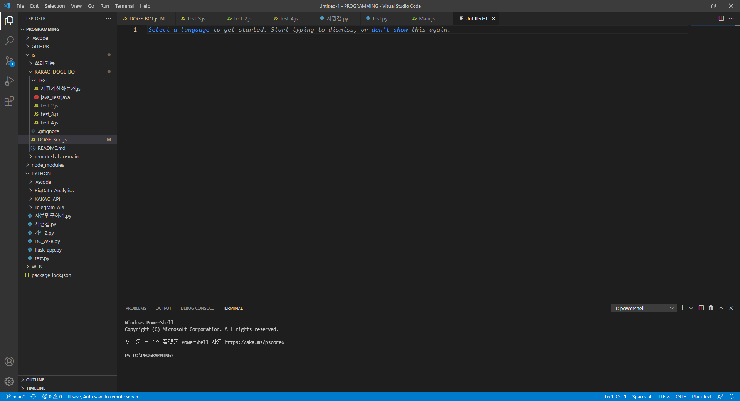The image size is (740, 401).
Task: Switch to the PROBLEMS panel tab
Action: (x=136, y=308)
